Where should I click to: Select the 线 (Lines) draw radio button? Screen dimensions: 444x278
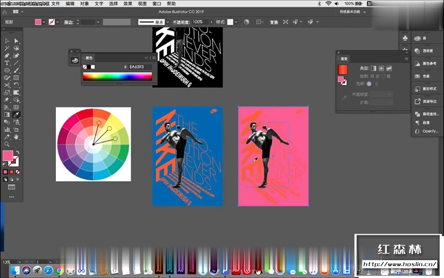click(383, 76)
